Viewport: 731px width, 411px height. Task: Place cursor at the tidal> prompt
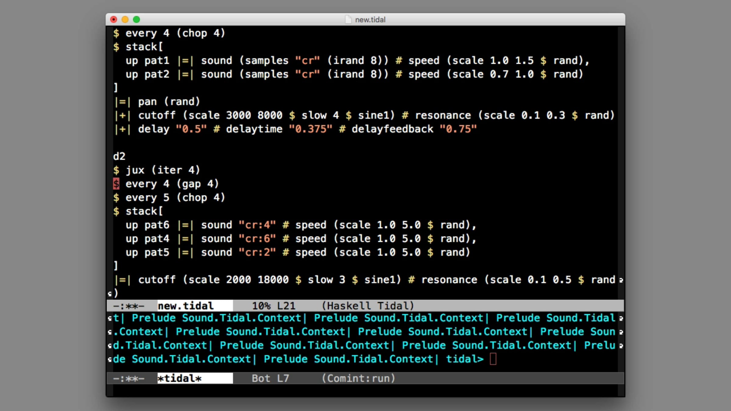(x=493, y=359)
